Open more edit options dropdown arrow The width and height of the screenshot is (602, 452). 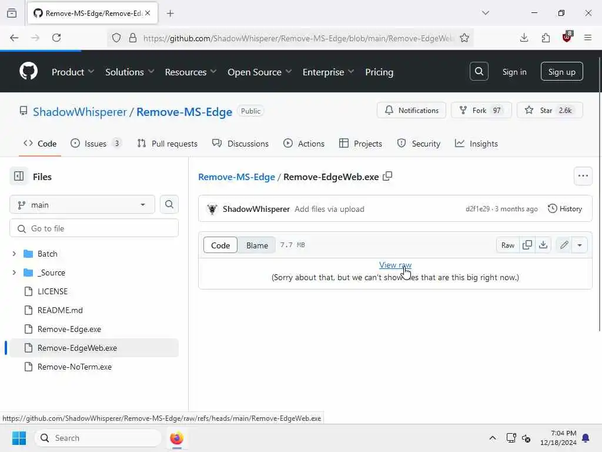pyautogui.click(x=579, y=245)
